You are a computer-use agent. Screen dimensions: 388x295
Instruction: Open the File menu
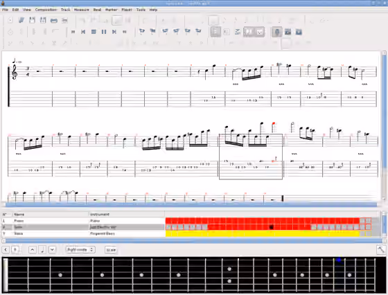pyautogui.click(x=6, y=10)
